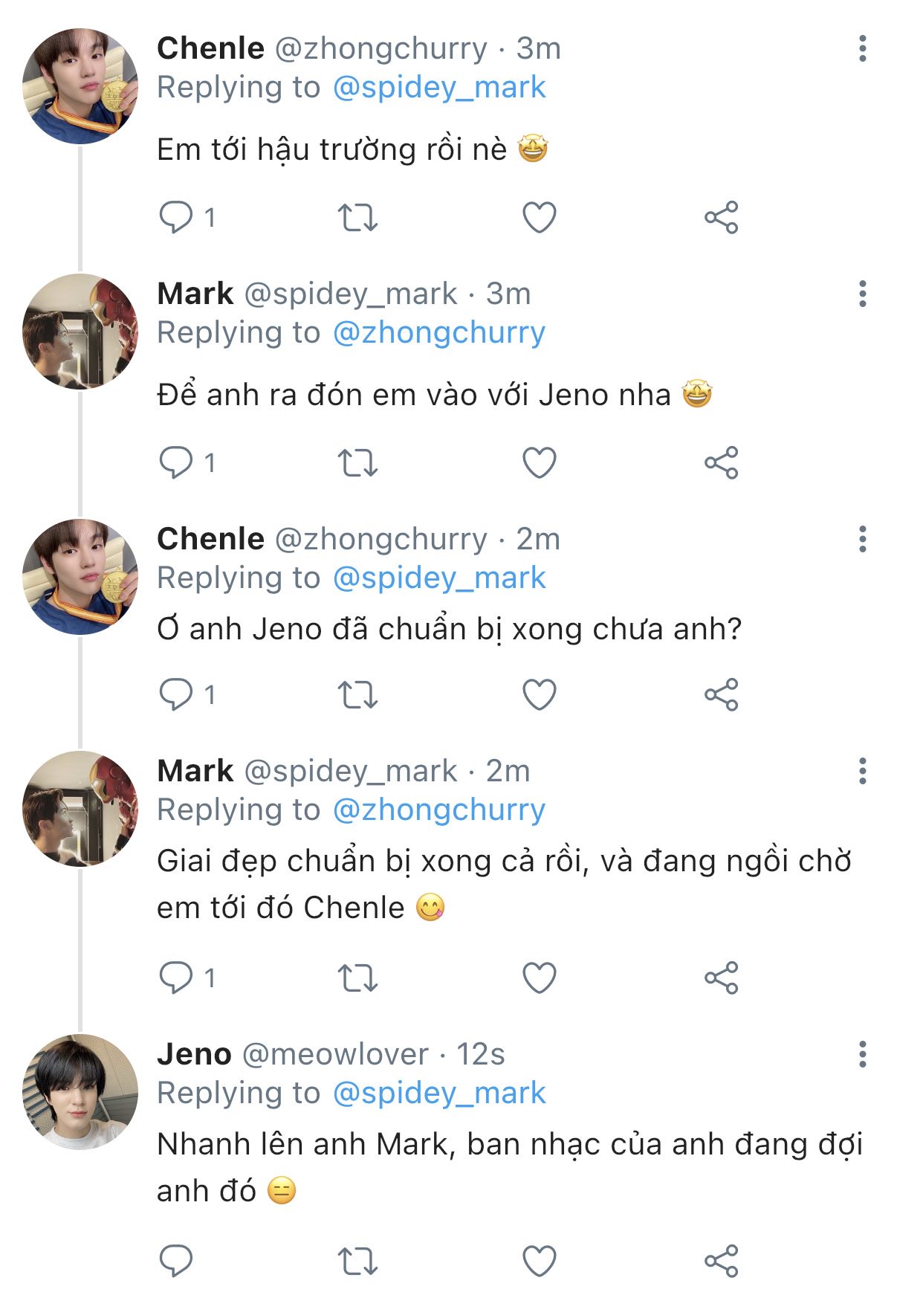Like Jeno's tweet from @meowlover
Image resolution: width=923 pixels, height=1295 pixels.
(540, 1261)
